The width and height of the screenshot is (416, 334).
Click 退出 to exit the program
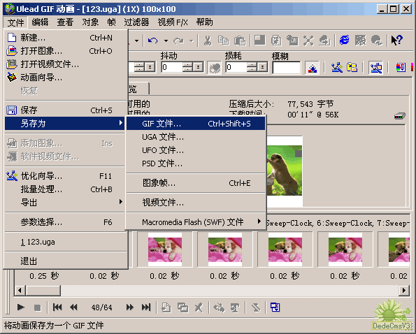click(64, 261)
